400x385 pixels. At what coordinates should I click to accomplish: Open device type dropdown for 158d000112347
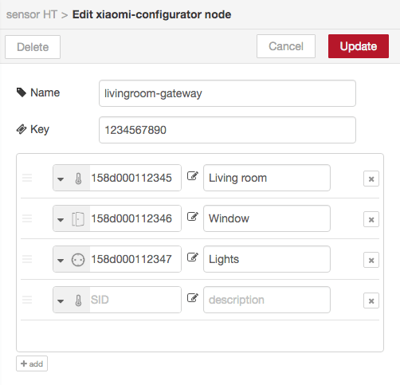click(x=61, y=260)
